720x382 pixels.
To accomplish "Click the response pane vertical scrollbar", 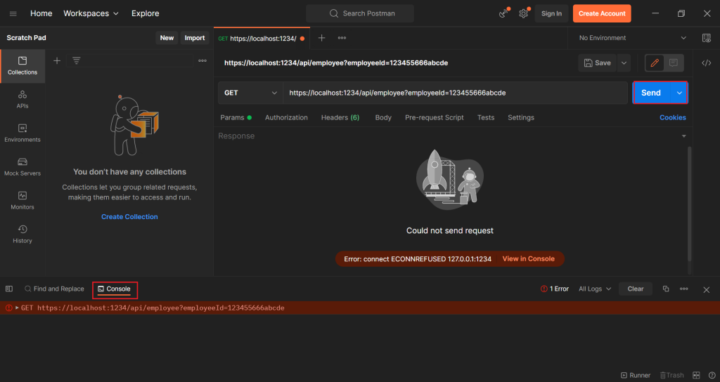I will point(689,204).
